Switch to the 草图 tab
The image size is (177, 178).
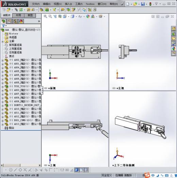pos(30,15)
